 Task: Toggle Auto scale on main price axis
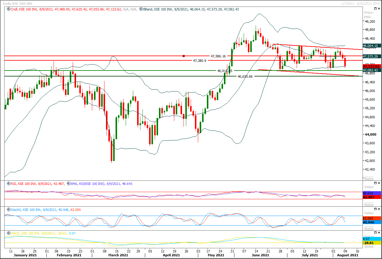click(369, 179)
